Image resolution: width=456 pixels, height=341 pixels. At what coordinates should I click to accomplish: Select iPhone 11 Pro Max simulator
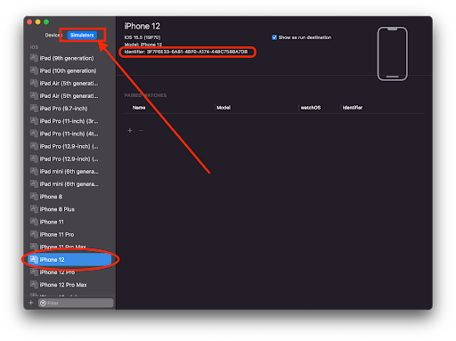69,247
